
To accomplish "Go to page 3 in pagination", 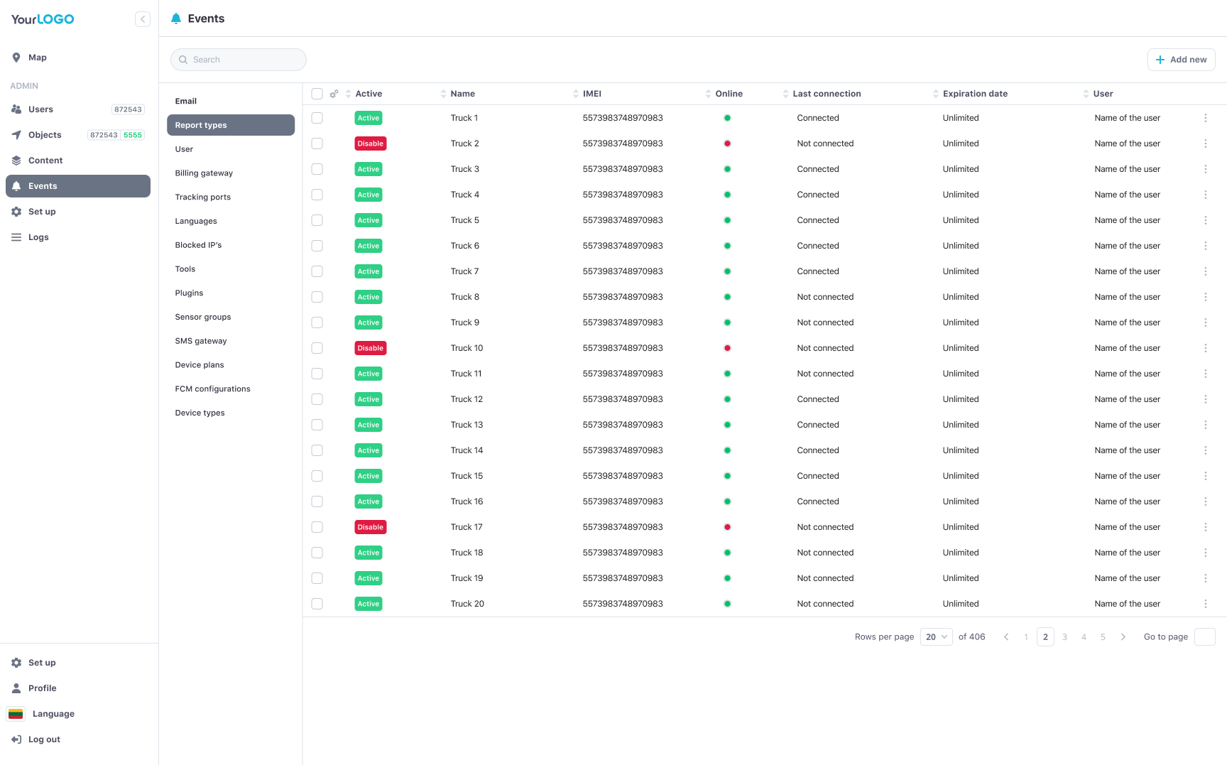I will (x=1064, y=637).
